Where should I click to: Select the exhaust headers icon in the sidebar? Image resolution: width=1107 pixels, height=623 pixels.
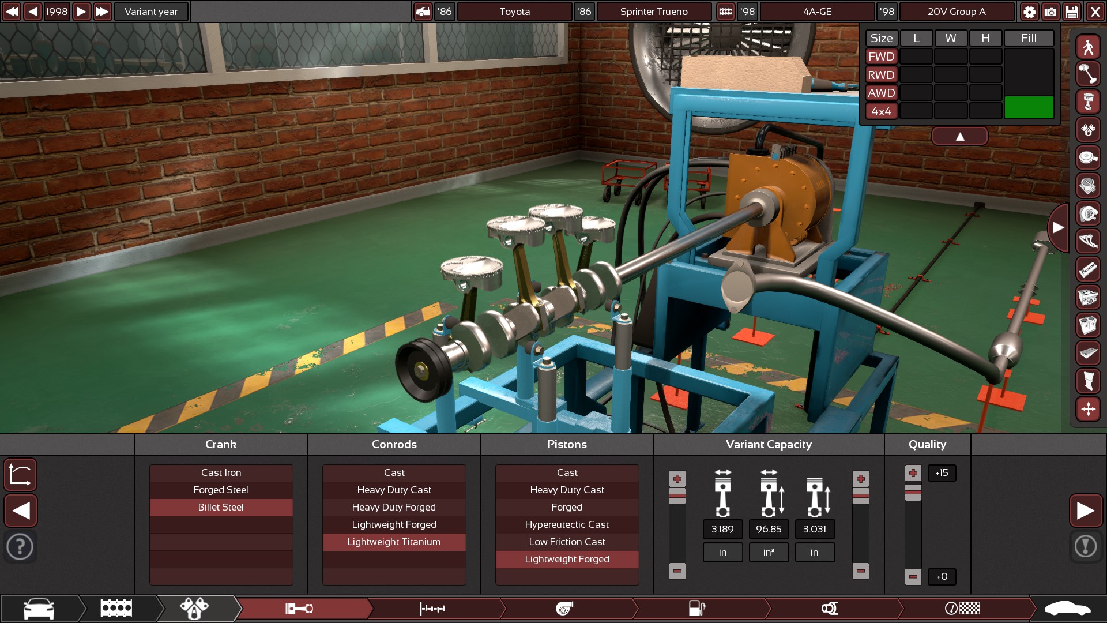point(1088,241)
